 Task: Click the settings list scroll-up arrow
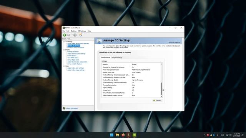pos(161,64)
